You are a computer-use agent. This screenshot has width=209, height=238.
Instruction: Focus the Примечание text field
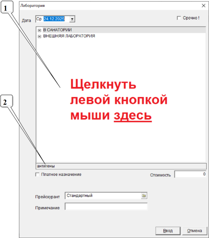click(x=106, y=206)
